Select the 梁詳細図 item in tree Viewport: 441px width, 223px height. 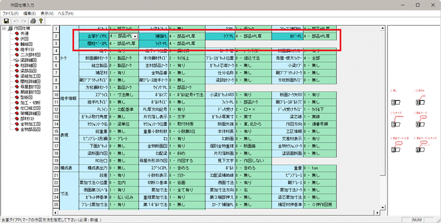pyautogui.click(x=28, y=59)
